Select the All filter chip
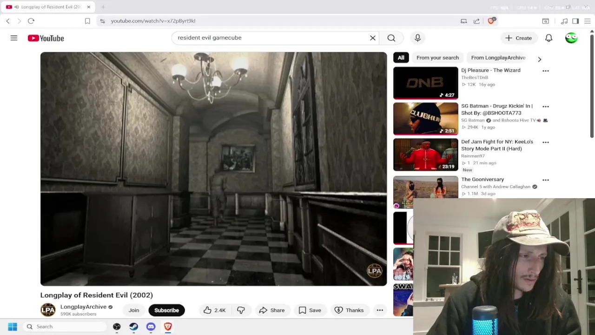The height and width of the screenshot is (335, 595). pyautogui.click(x=401, y=58)
